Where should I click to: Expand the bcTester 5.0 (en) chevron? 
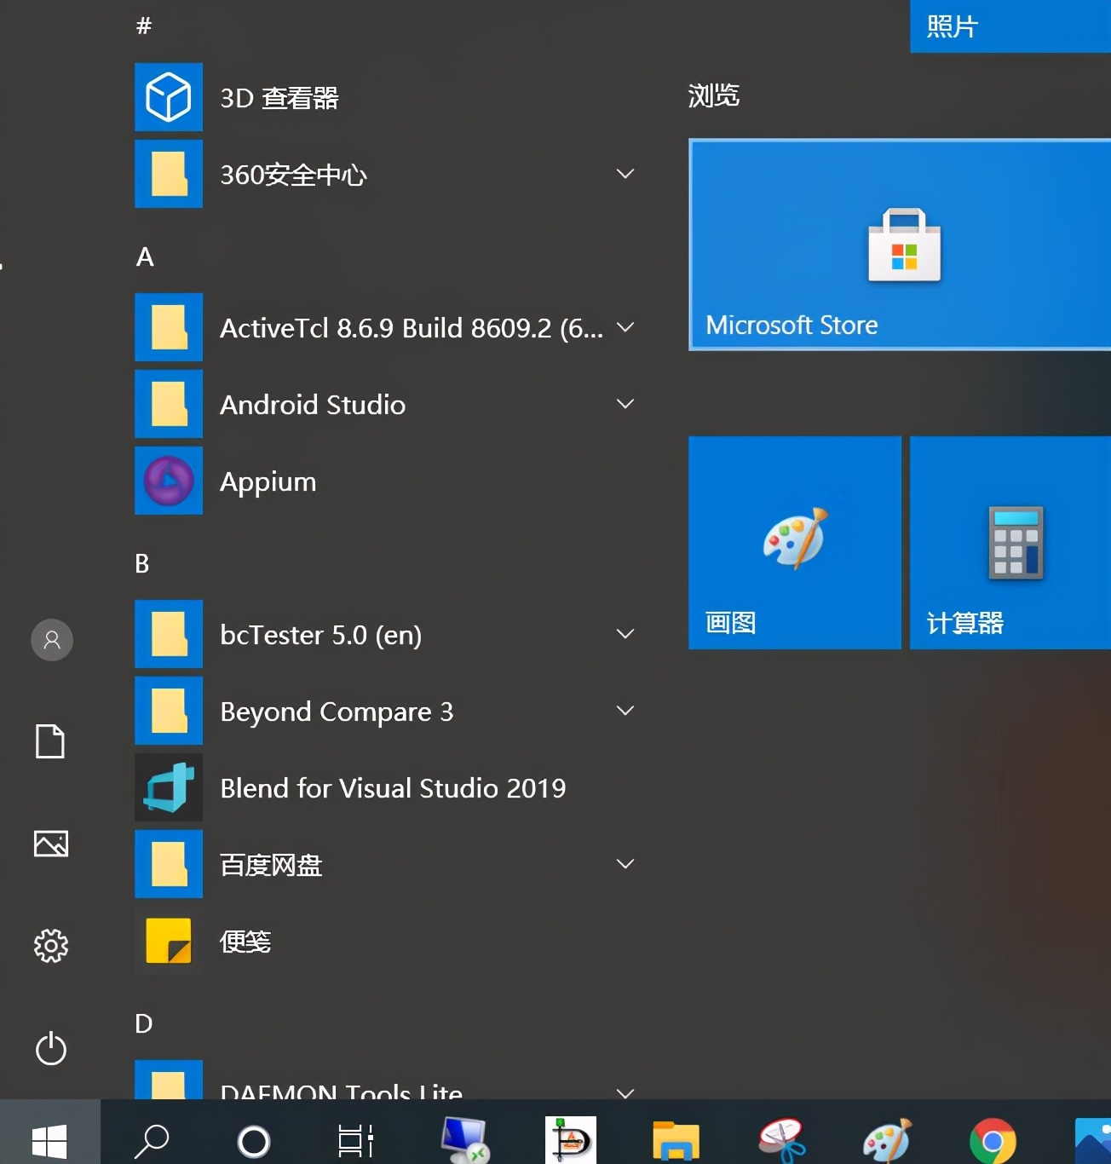[x=625, y=634]
